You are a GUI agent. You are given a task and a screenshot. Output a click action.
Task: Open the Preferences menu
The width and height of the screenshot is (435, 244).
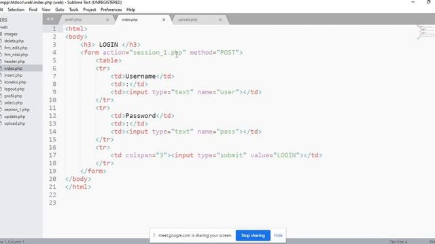click(111, 9)
